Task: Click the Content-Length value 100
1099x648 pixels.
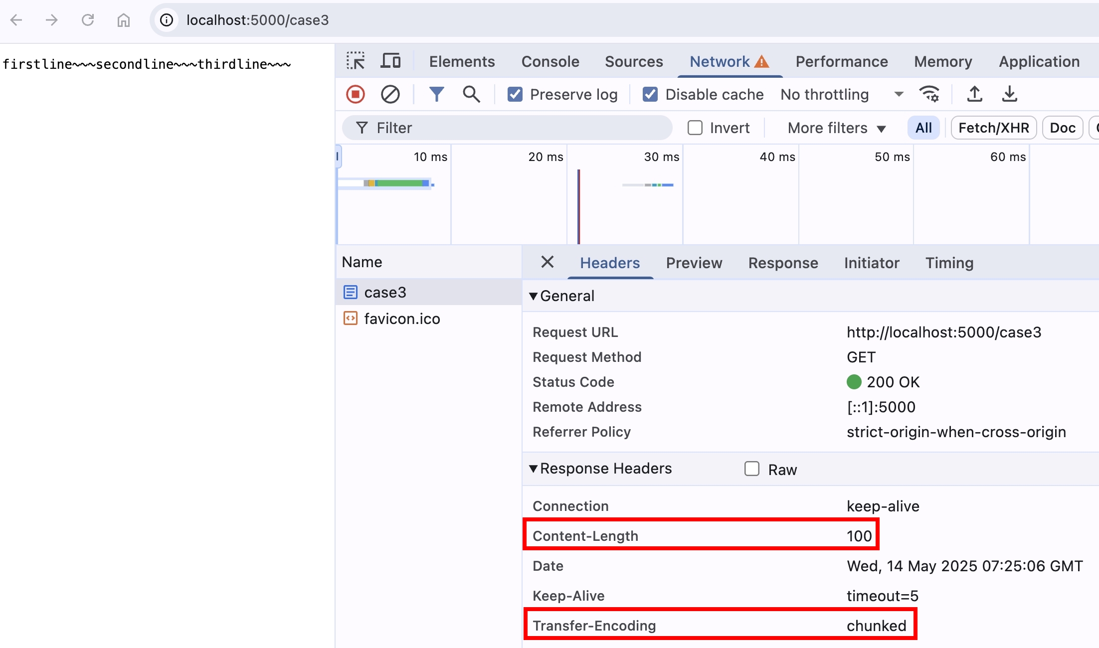Action: click(x=859, y=536)
